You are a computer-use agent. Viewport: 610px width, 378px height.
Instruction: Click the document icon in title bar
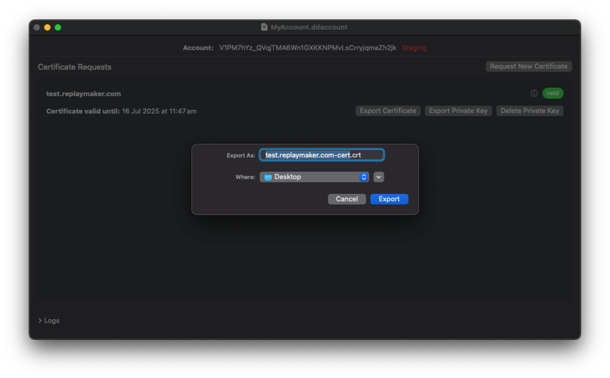point(264,27)
